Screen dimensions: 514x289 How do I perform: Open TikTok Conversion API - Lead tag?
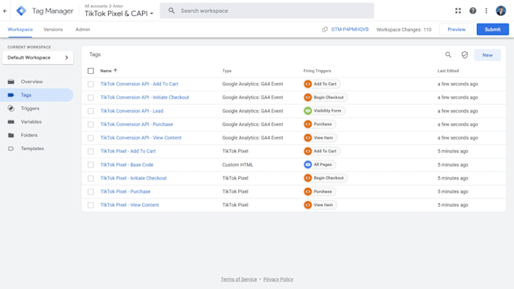point(132,111)
